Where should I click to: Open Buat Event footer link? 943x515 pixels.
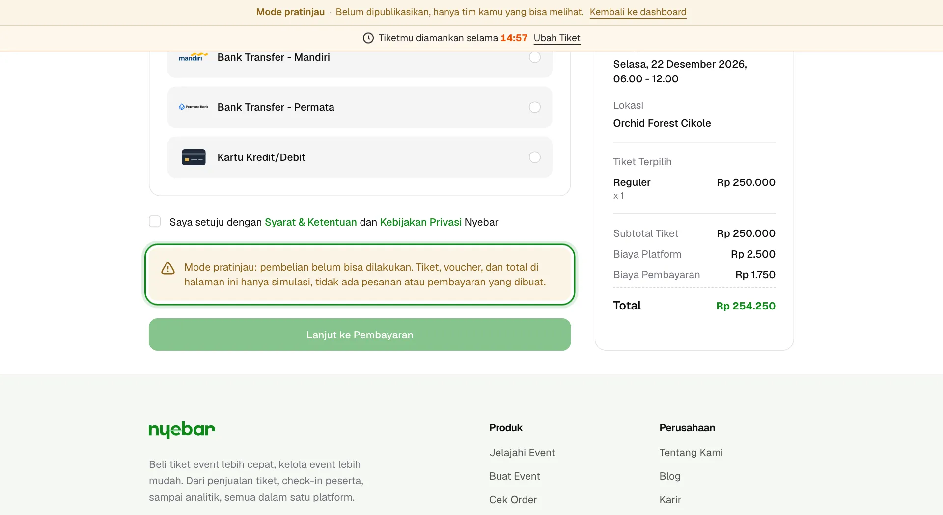[x=514, y=476]
